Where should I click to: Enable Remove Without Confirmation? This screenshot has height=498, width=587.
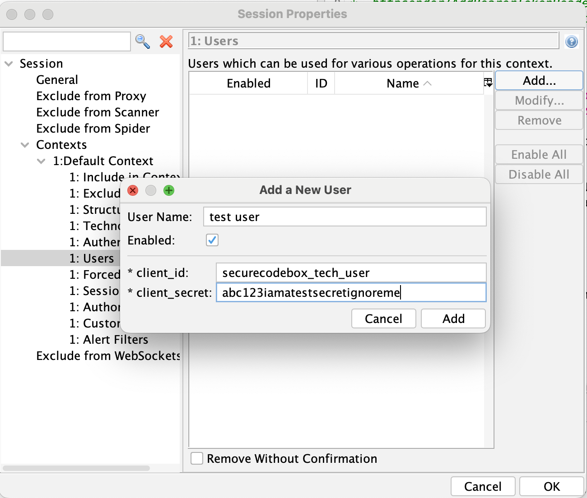point(196,458)
